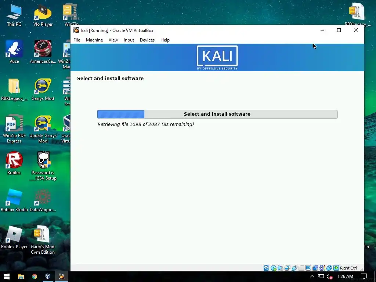Open the Devices menu
Image resolution: width=376 pixels, height=282 pixels.
click(147, 40)
